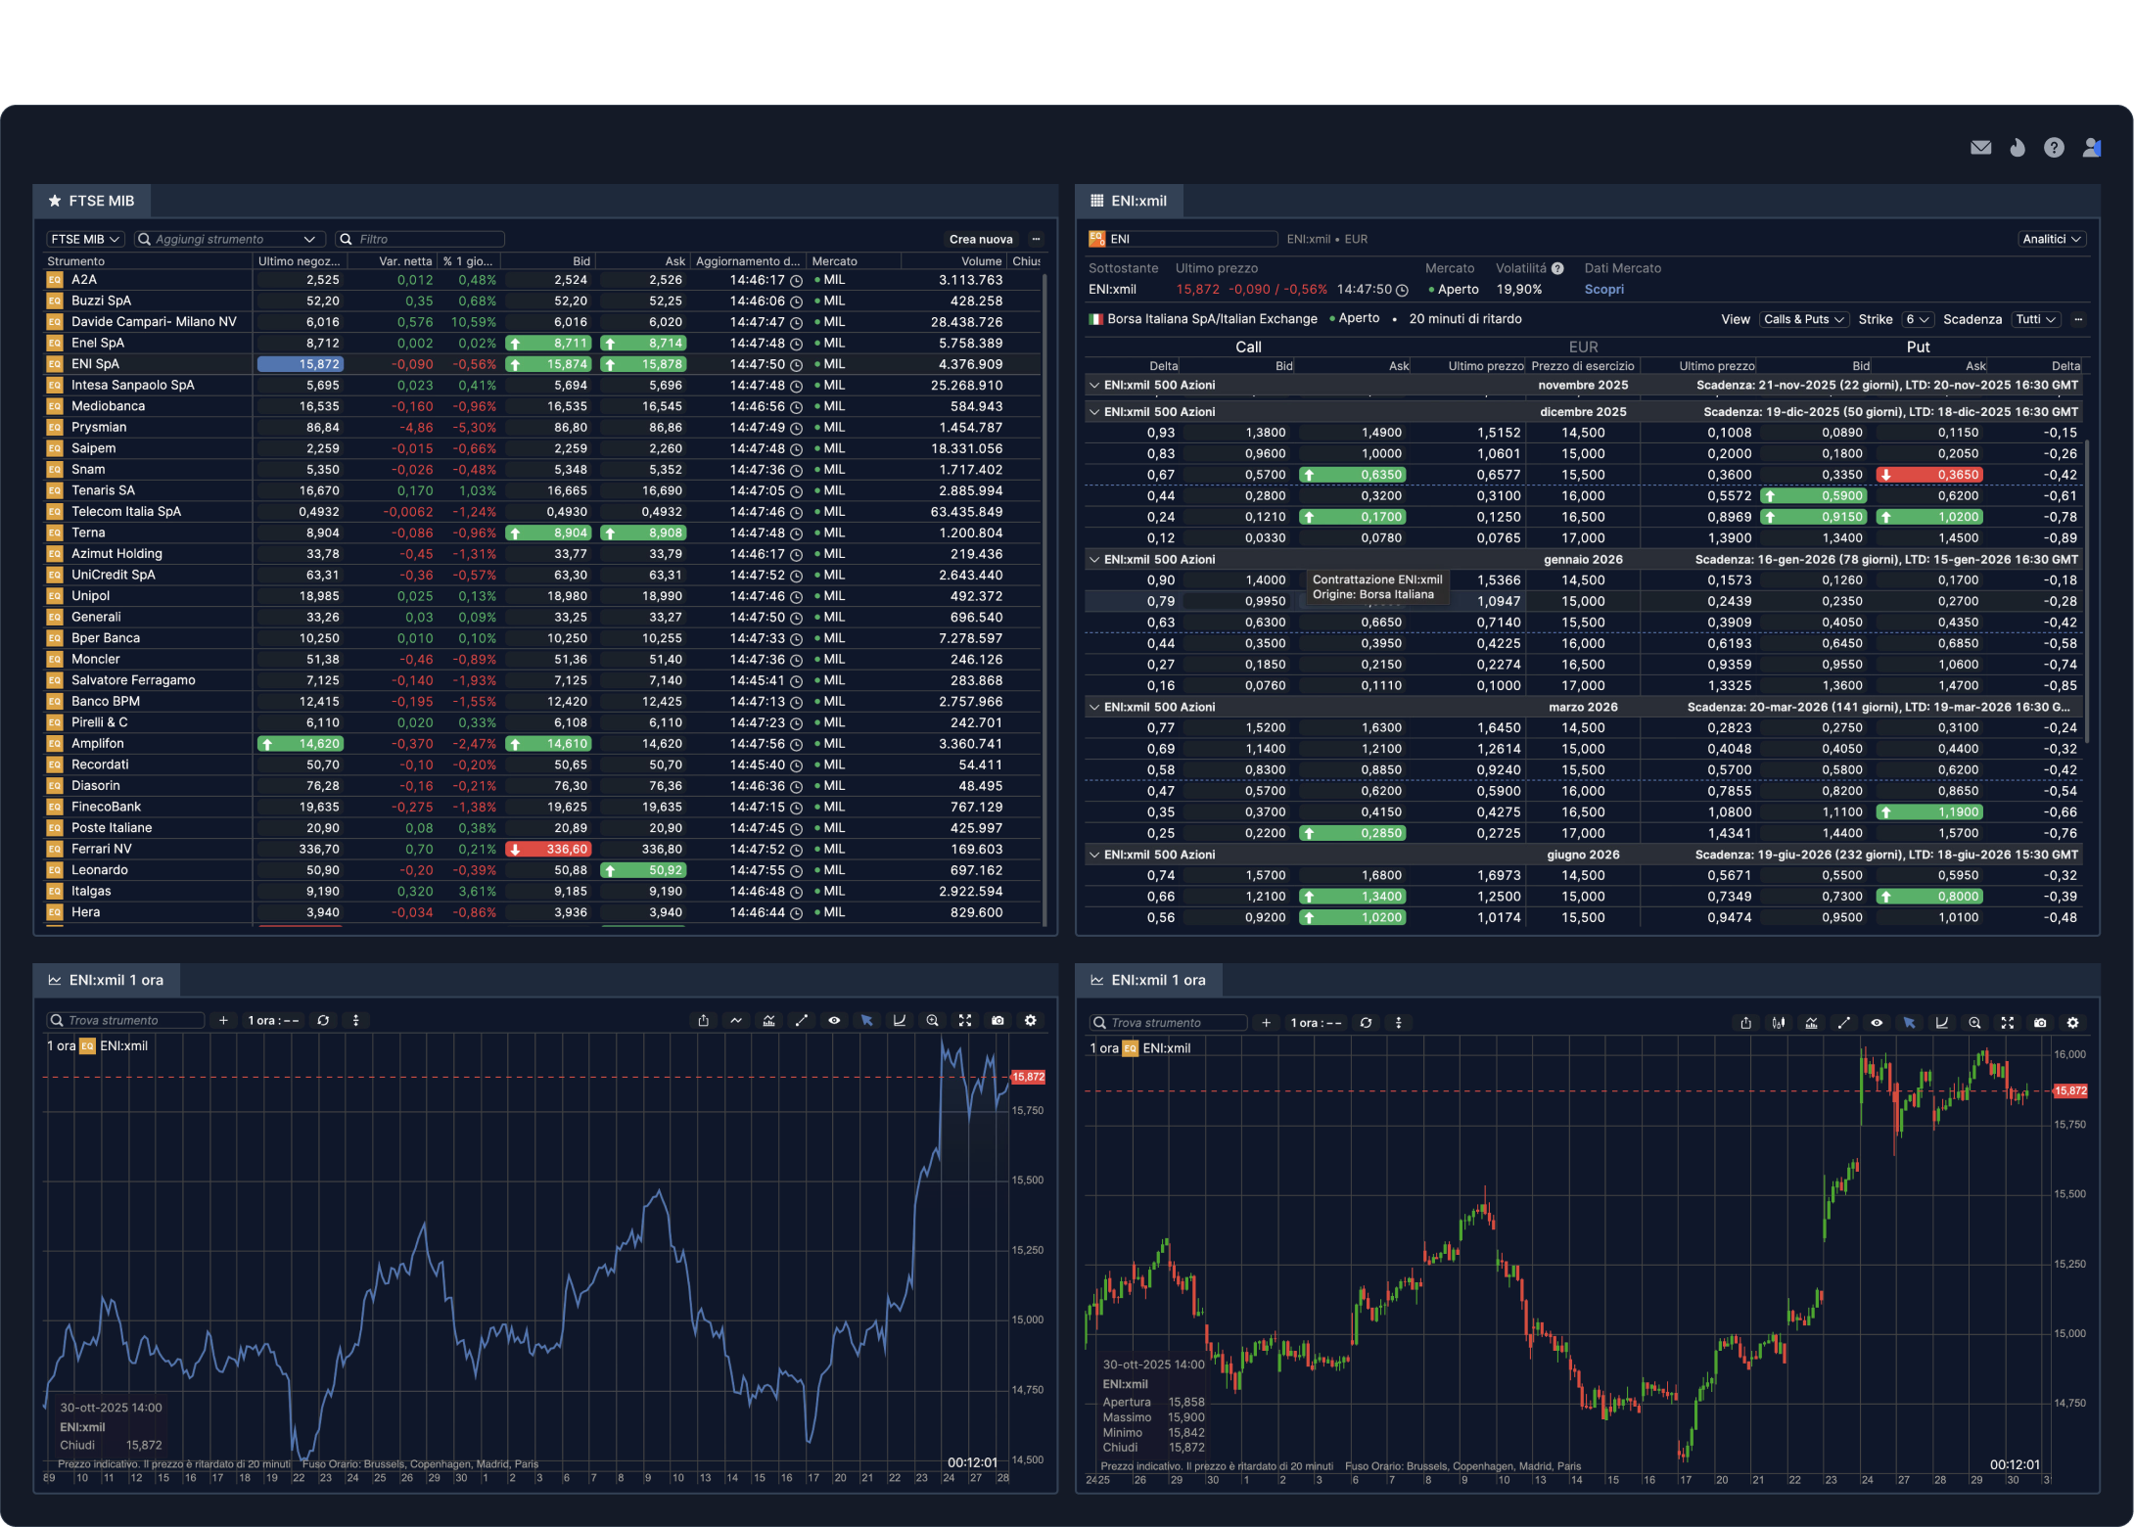Screen dimensions: 2134x1527
Task: Click the share/export icon on the line chart
Action: (703, 1020)
